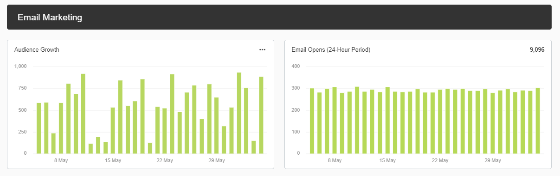This screenshot has height=176, width=560.
Task: Click the 500 axis label in Audience Growth
Action: point(22,110)
